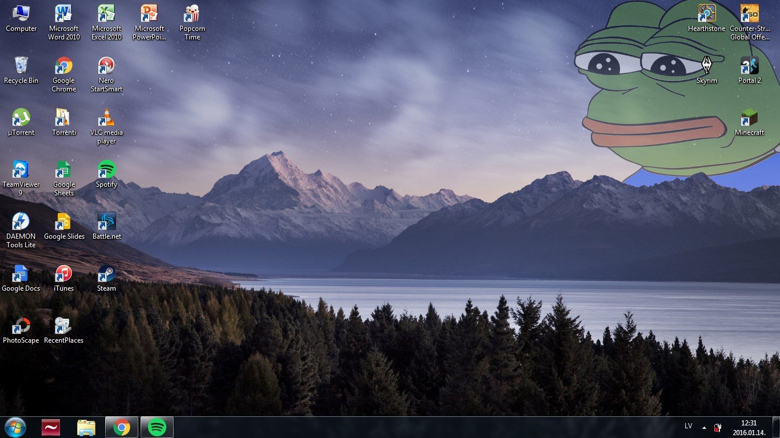The width and height of the screenshot is (780, 438).
Task: Open the Computer desktop icon
Action: coord(21,18)
